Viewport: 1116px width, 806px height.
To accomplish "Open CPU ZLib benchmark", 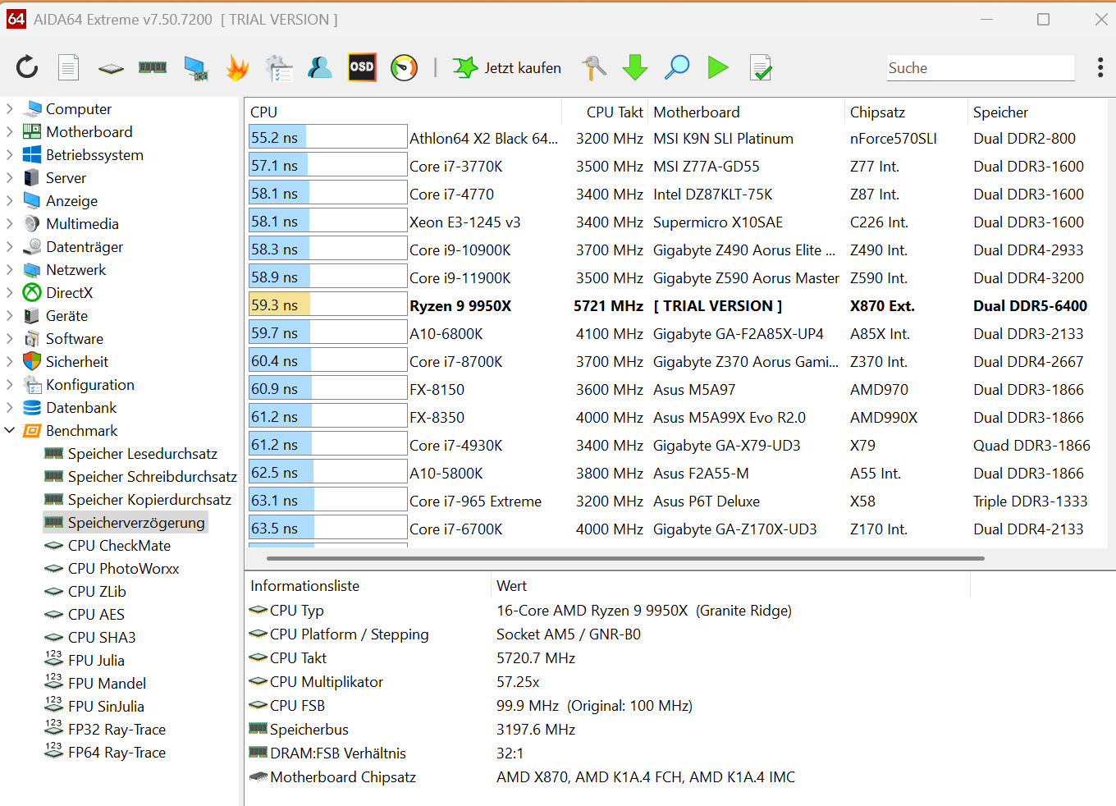I will (x=97, y=591).
